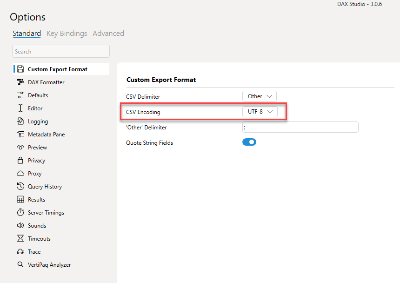Screen dimensions: 400x283
Task: Select the Standard options tab
Action: tap(27, 34)
